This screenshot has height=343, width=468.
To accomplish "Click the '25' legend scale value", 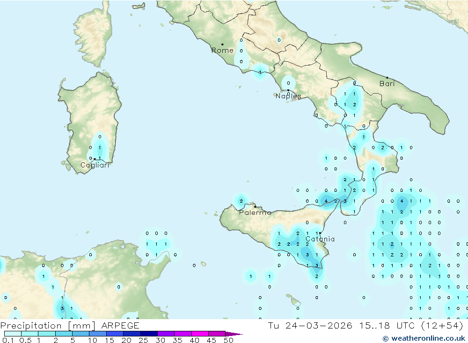I will click(x=144, y=340).
